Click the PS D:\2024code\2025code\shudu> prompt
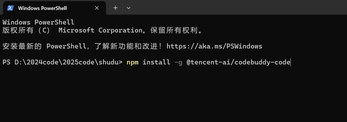The height and width of the screenshot is (122, 347). (x=62, y=62)
